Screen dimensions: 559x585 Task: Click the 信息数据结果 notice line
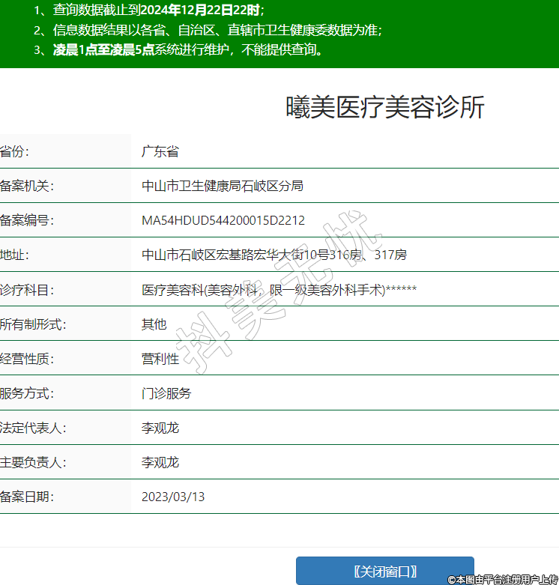tap(208, 30)
